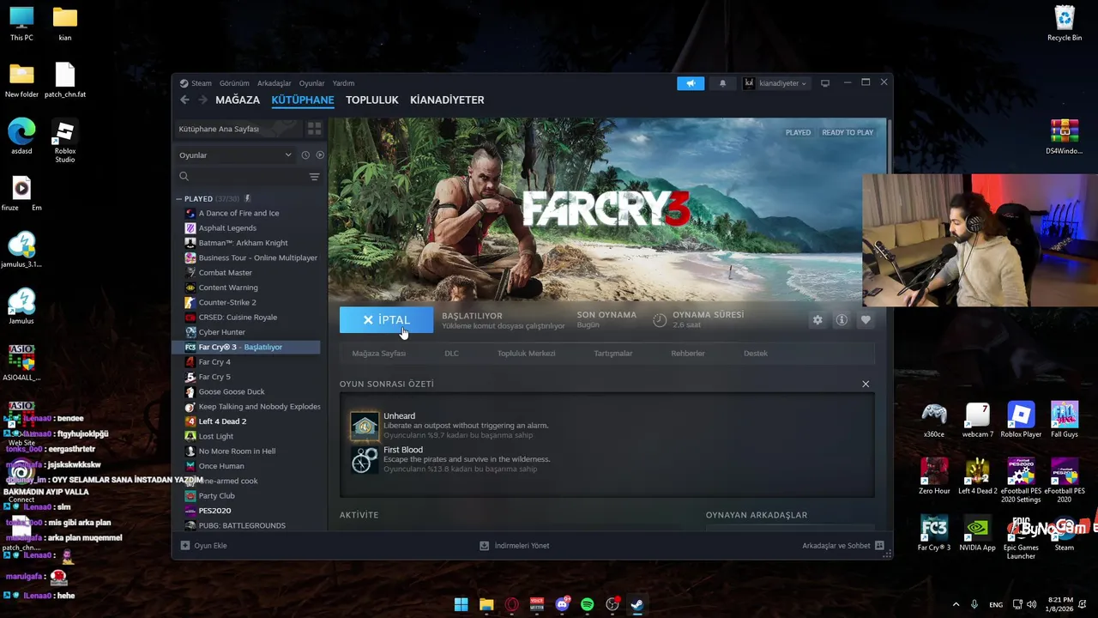Viewport: 1098px width, 618px height.
Task: Expand the Oyunlar filter dropdown
Action: click(x=235, y=155)
